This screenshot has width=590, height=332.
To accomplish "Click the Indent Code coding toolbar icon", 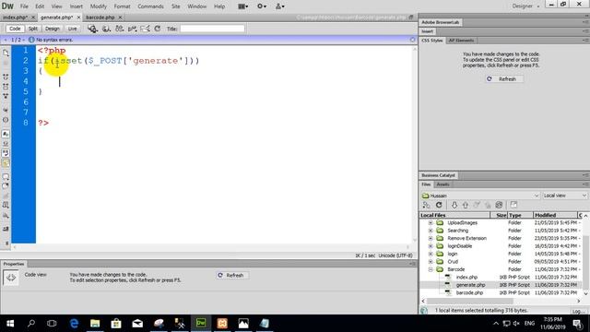I will point(6,229).
